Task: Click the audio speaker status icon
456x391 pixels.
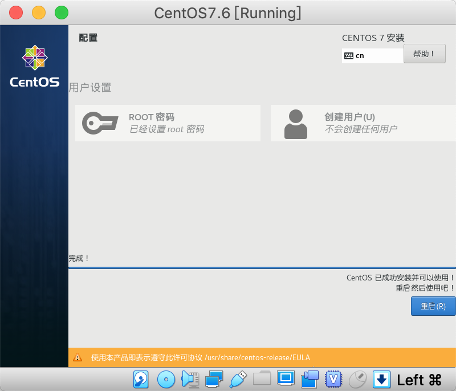Action: 190,380
